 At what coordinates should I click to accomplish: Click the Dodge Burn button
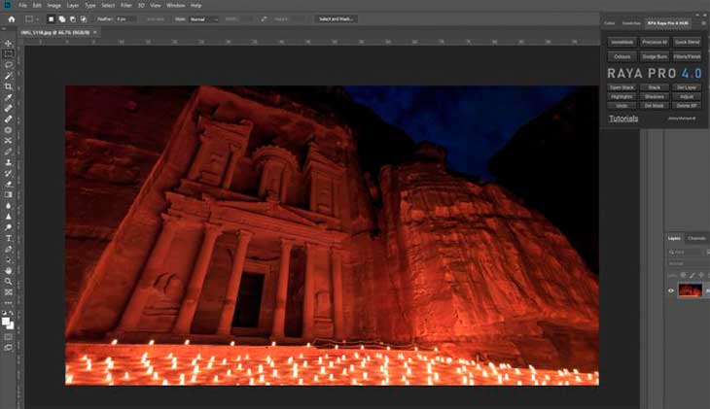655,56
